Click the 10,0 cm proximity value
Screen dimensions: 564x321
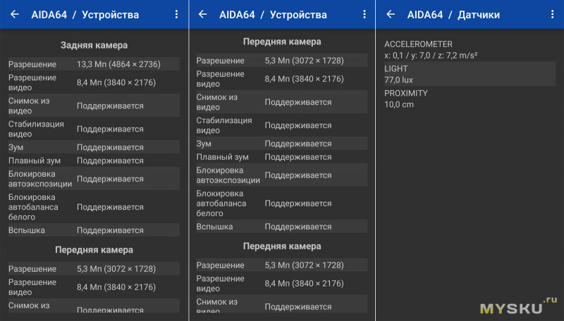[x=399, y=104]
